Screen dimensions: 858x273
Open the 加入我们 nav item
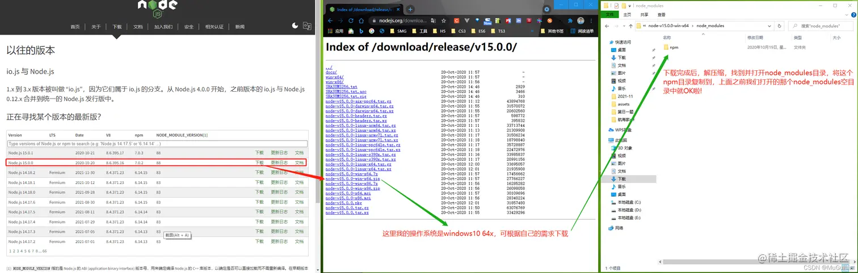163,27
